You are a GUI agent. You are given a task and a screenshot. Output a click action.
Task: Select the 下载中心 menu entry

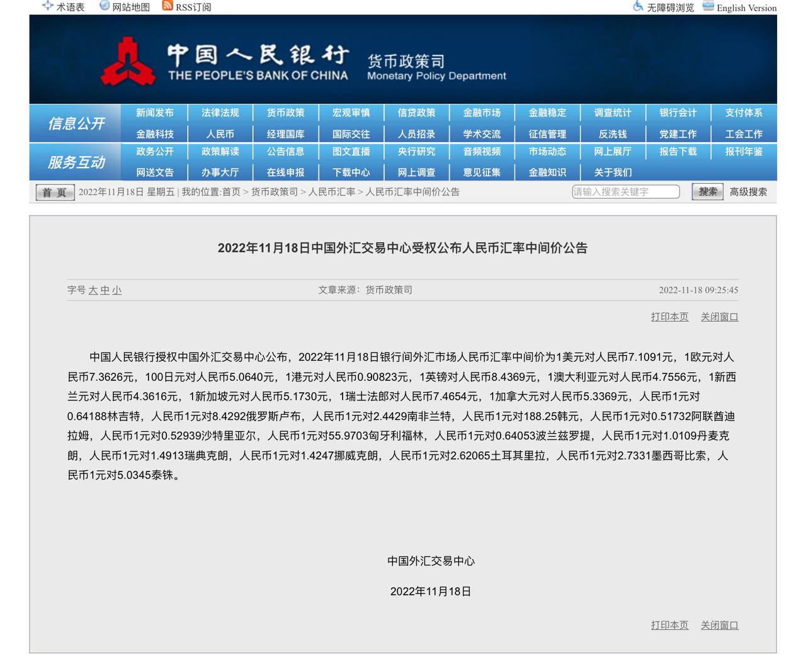(x=351, y=172)
